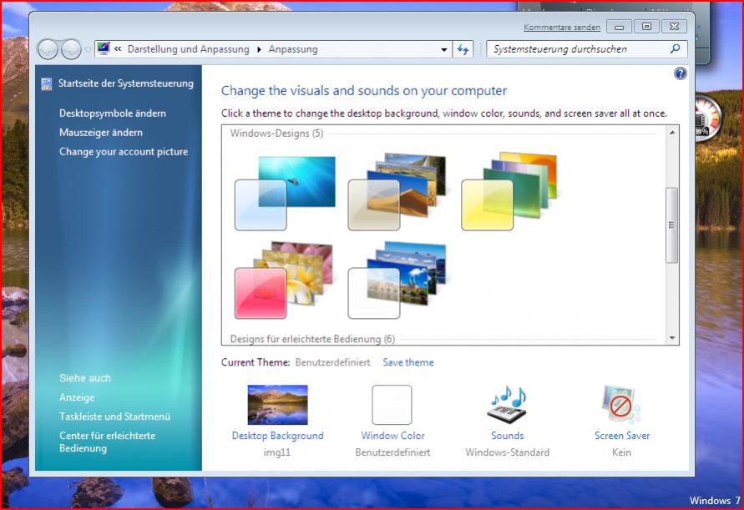The image size is (744, 510).
Task: Click the Benutzerdefiniert current theme name
Action: click(332, 362)
